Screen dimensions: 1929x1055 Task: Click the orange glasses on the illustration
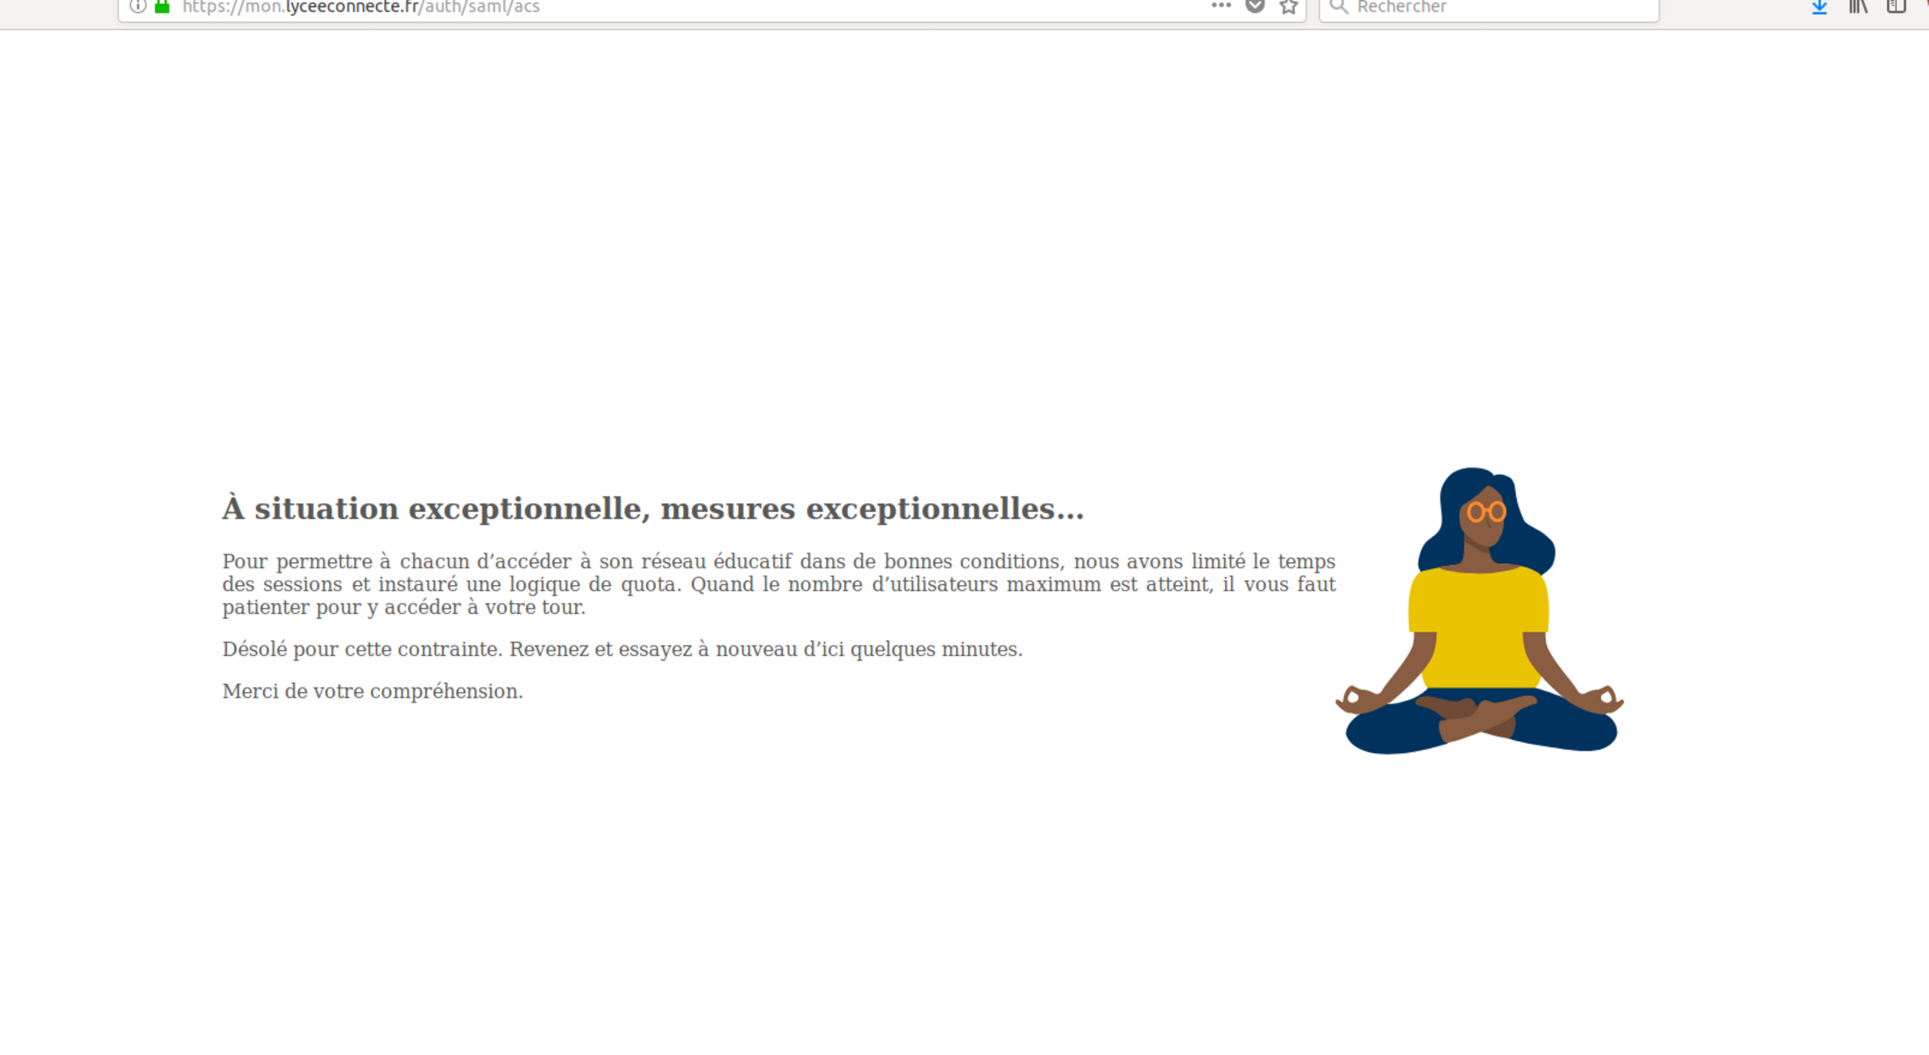pos(1486,512)
